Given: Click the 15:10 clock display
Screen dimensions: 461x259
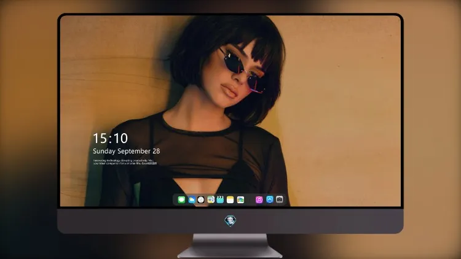Looking at the screenshot, I should click(110, 138).
